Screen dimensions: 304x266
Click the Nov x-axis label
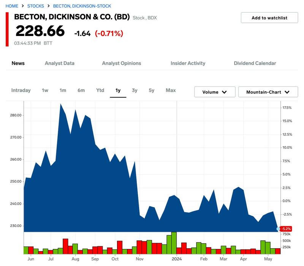139,259
